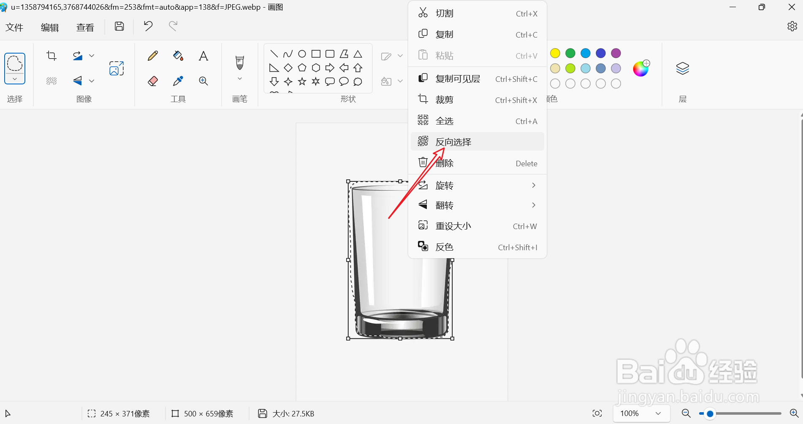Click the fit to window icon
803x424 pixels.
coord(597,413)
